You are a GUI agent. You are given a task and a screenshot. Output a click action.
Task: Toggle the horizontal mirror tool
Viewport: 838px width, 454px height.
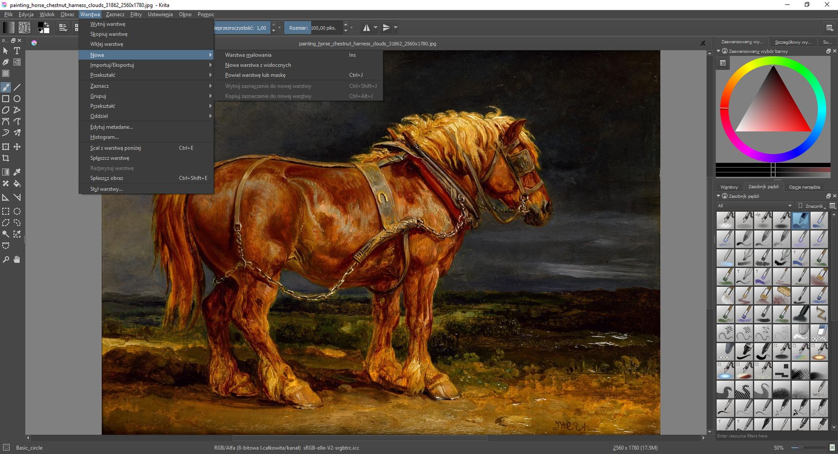pos(366,28)
